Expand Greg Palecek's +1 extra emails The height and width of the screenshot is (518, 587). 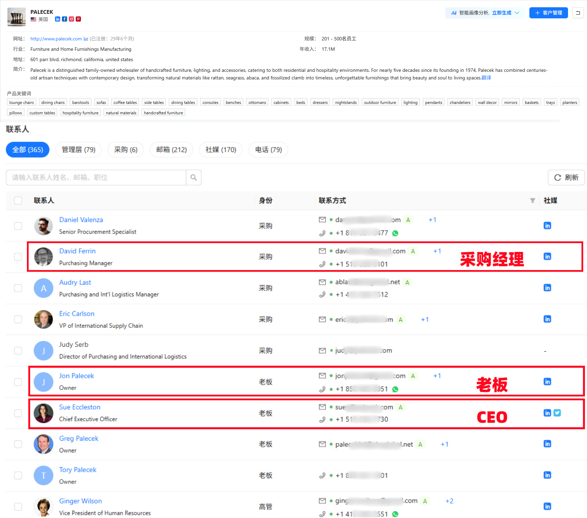pos(444,444)
